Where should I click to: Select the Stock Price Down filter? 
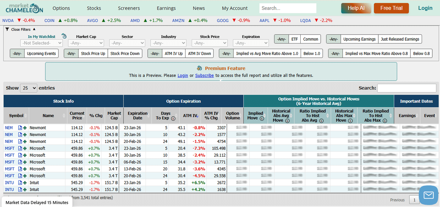[125, 53]
